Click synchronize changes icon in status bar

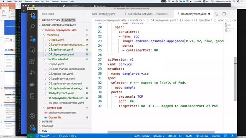click(x=54, y=136)
